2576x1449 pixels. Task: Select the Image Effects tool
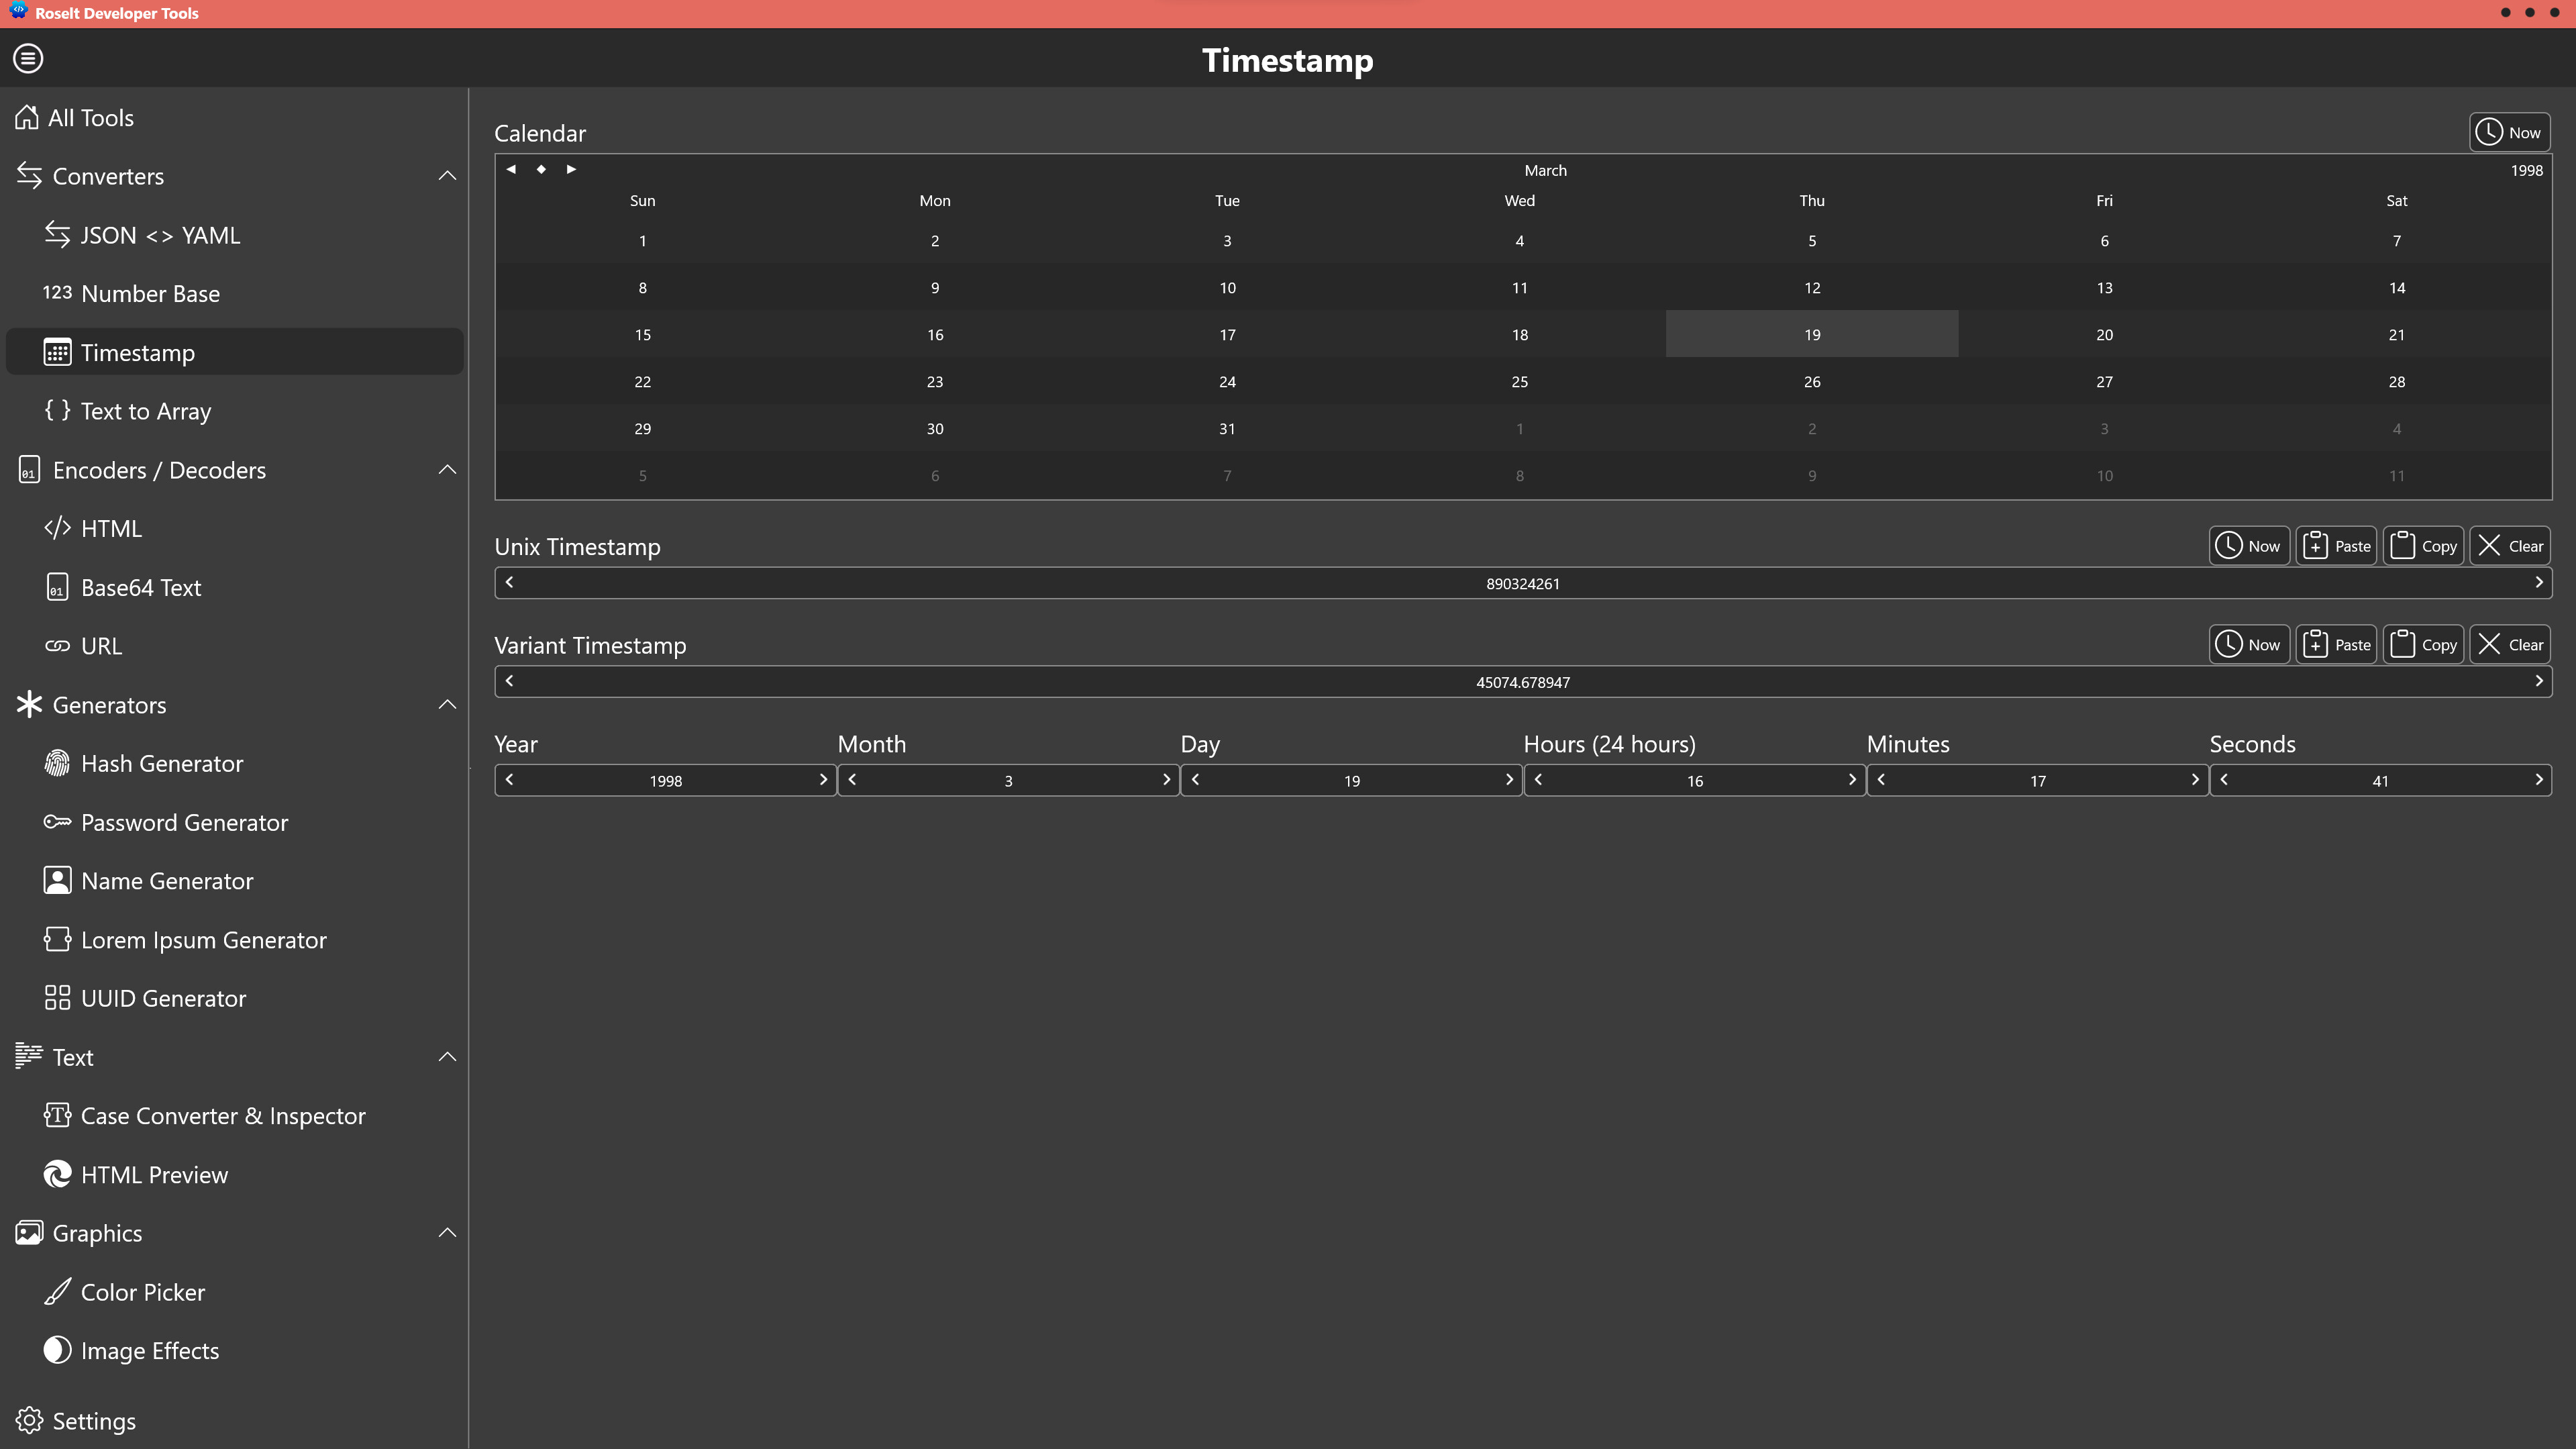[x=150, y=1350]
